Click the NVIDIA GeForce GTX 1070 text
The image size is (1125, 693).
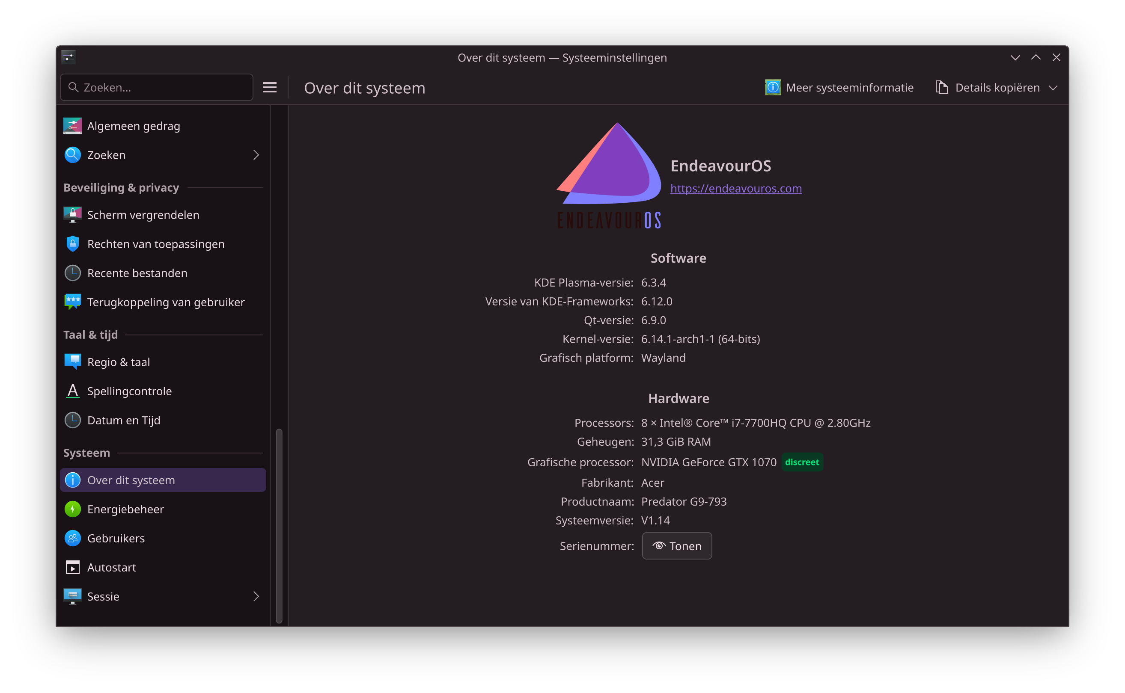point(708,462)
